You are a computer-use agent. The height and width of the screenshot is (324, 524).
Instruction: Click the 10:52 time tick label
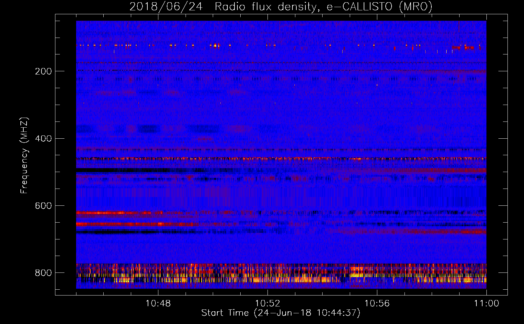click(268, 304)
